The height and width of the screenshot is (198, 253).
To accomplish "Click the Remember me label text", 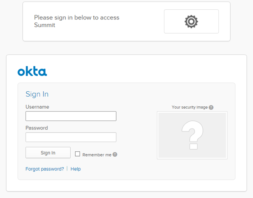I will (x=97, y=155).
